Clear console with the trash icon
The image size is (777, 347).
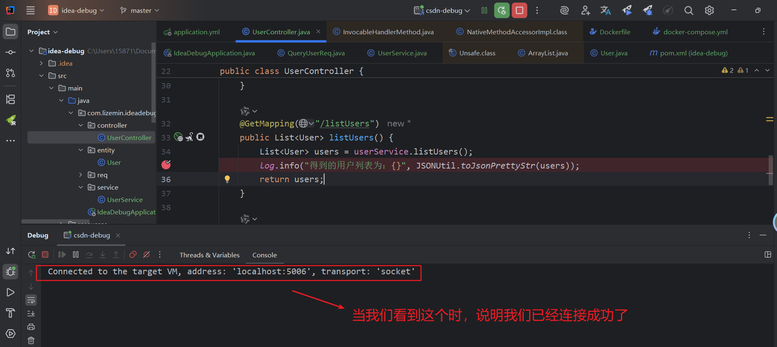[x=31, y=340]
